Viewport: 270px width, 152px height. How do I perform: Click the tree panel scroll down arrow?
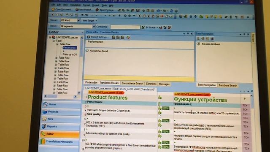(x=79, y=93)
